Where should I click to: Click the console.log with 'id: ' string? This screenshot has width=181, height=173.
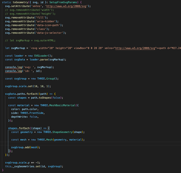point(23,71)
